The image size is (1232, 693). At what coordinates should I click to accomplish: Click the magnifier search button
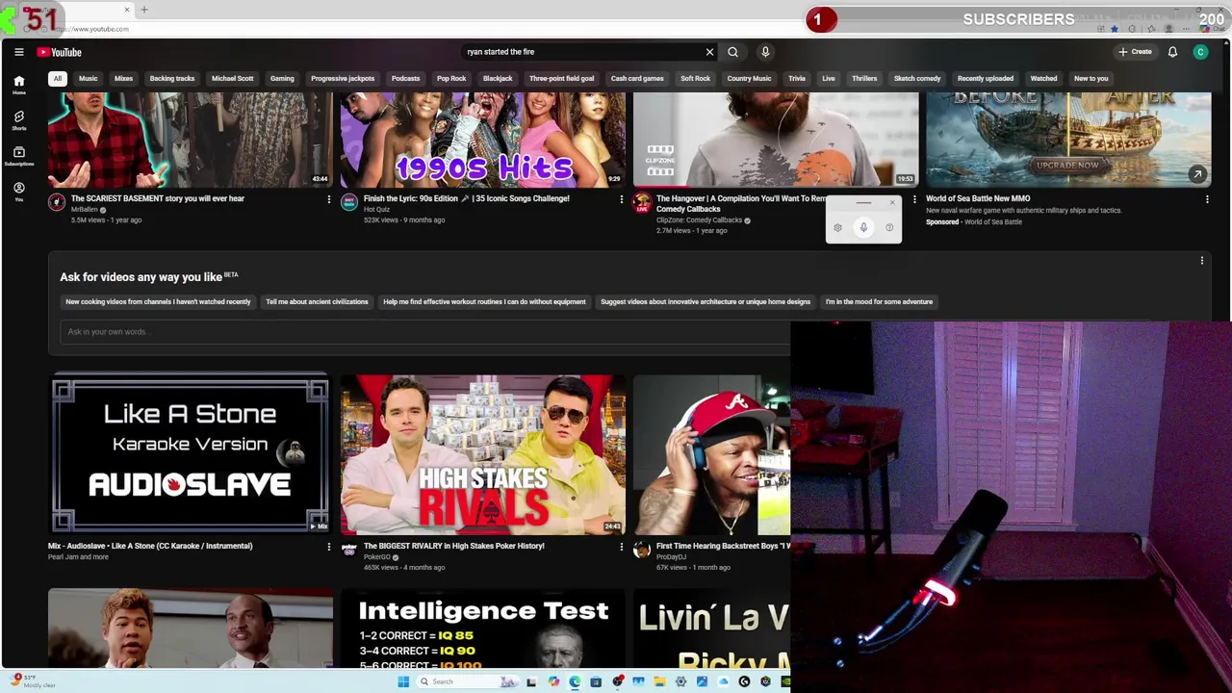(732, 52)
